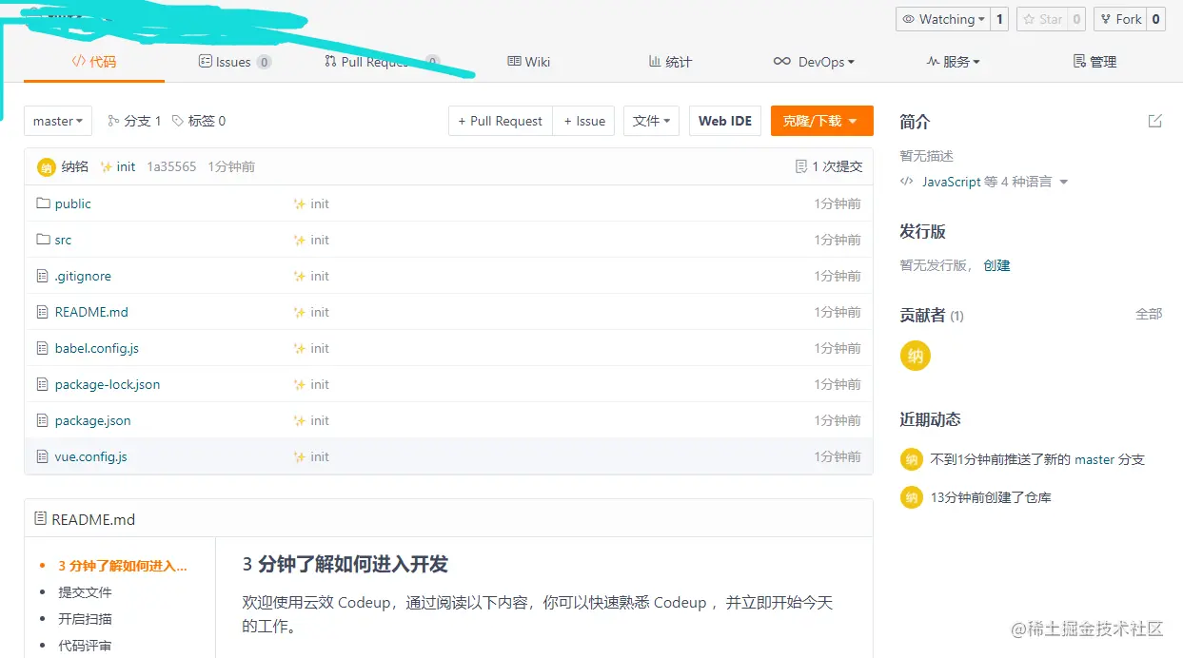Open the 文件 dropdown
Screen dimensions: 1183x658
[651, 121]
